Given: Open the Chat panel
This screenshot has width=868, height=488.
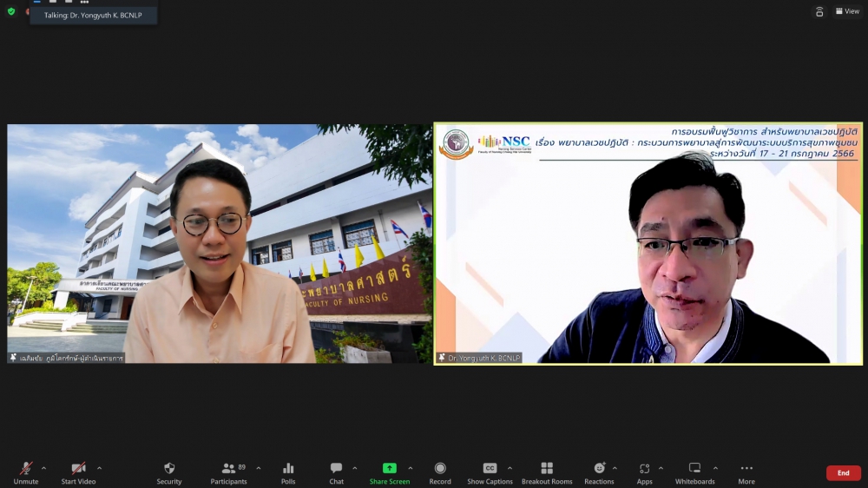Looking at the screenshot, I should (x=336, y=472).
